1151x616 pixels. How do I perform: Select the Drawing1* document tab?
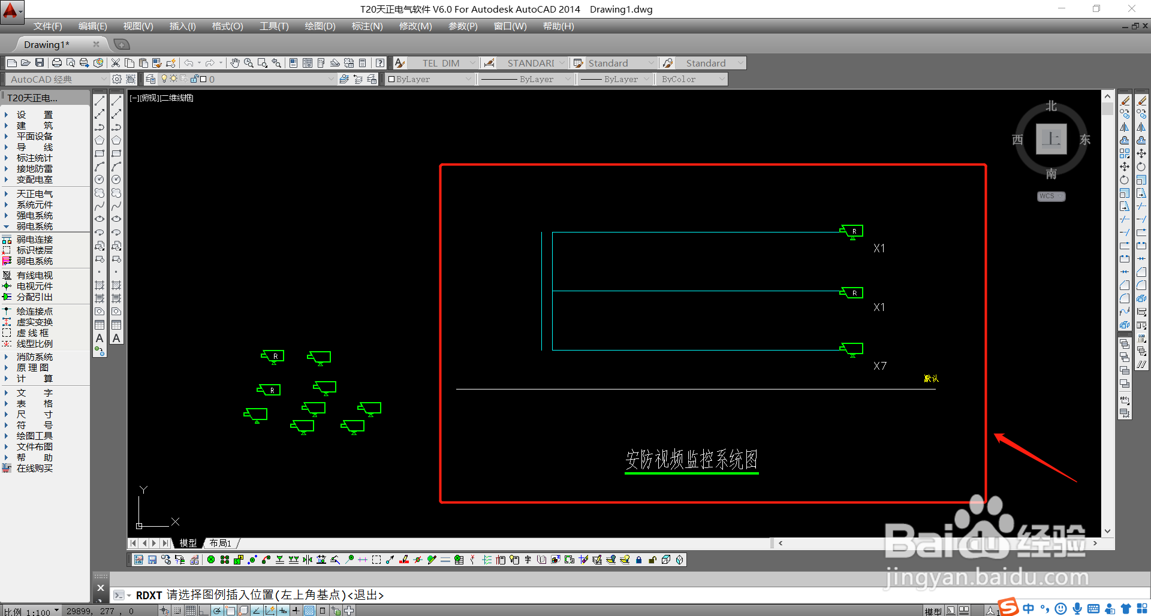coord(47,44)
